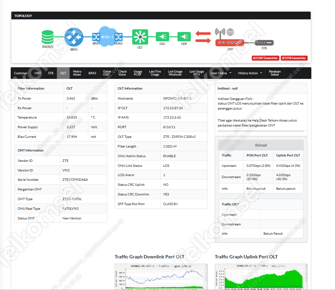Click the Traffic Graph Downlink Port OLT chart
The height and width of the screenshot is (290, 335).
pyautogui.click(x=161, y=277)
